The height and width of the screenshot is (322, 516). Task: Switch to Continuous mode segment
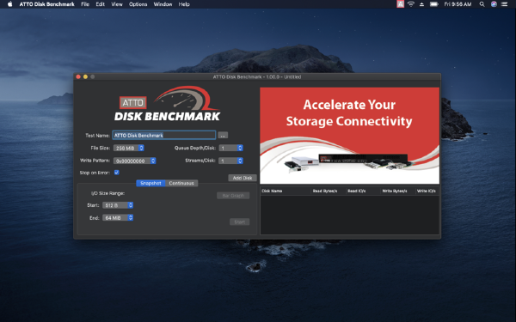[181, 184]
